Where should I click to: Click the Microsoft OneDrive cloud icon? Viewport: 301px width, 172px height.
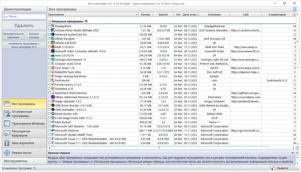(53, 130)
